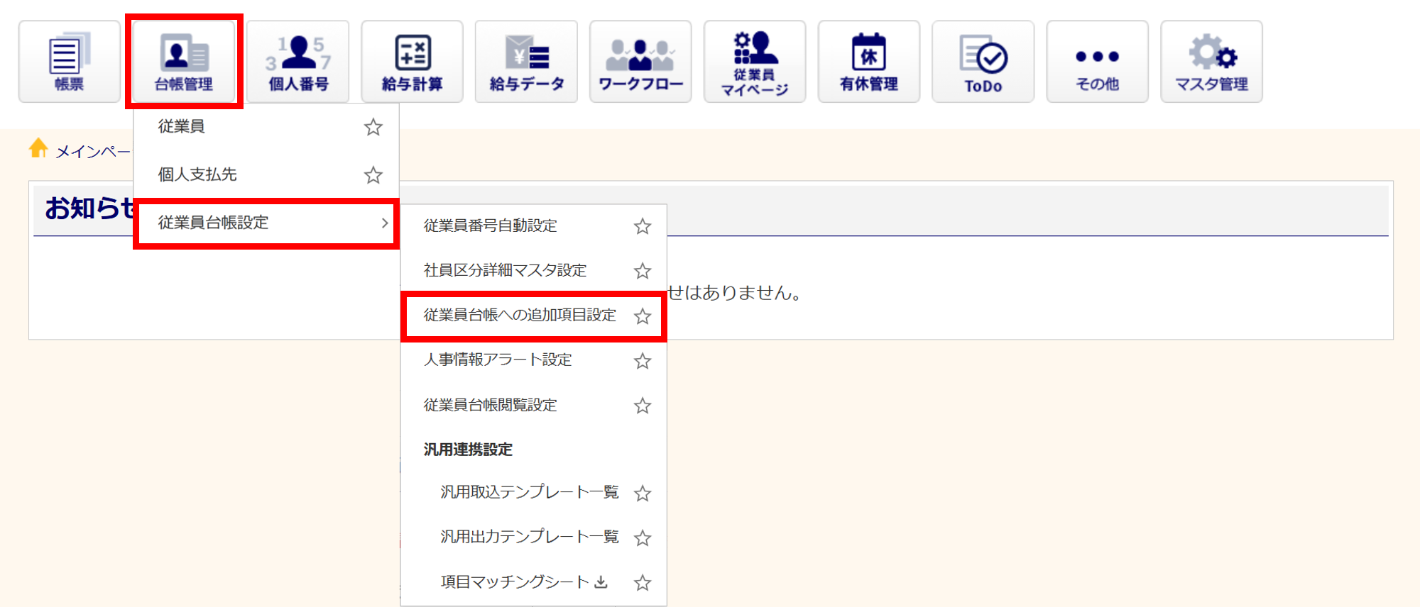Select 従業員台帳への追加項目設定 menu item
Image resolution: width=1420 pixels, height=607 pixels.
click(x=520, y=316)
